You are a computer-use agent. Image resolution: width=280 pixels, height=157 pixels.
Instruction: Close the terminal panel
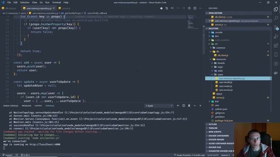(x=200, y=106)
